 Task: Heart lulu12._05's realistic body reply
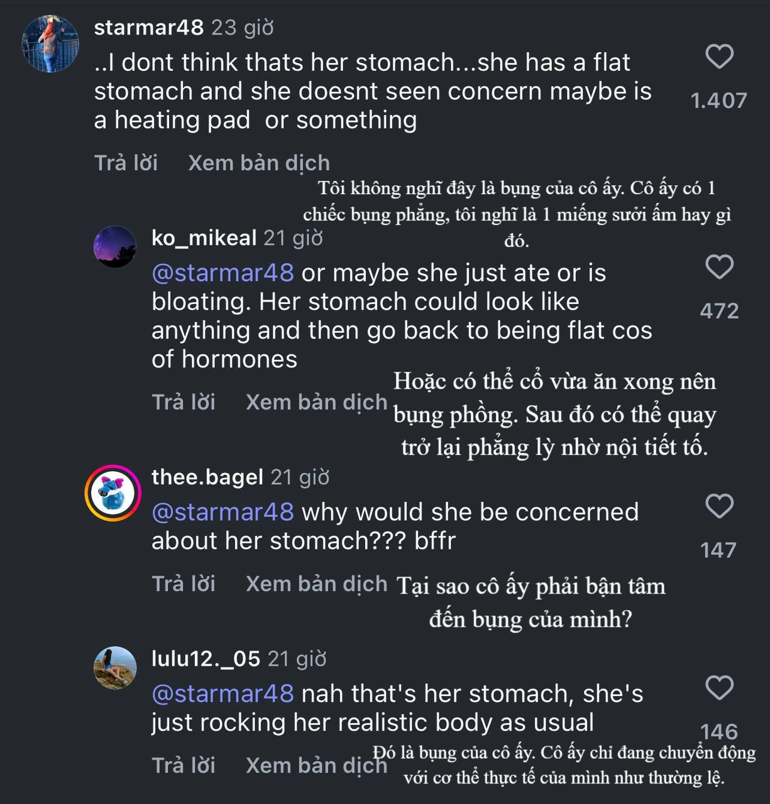[719, 688]
